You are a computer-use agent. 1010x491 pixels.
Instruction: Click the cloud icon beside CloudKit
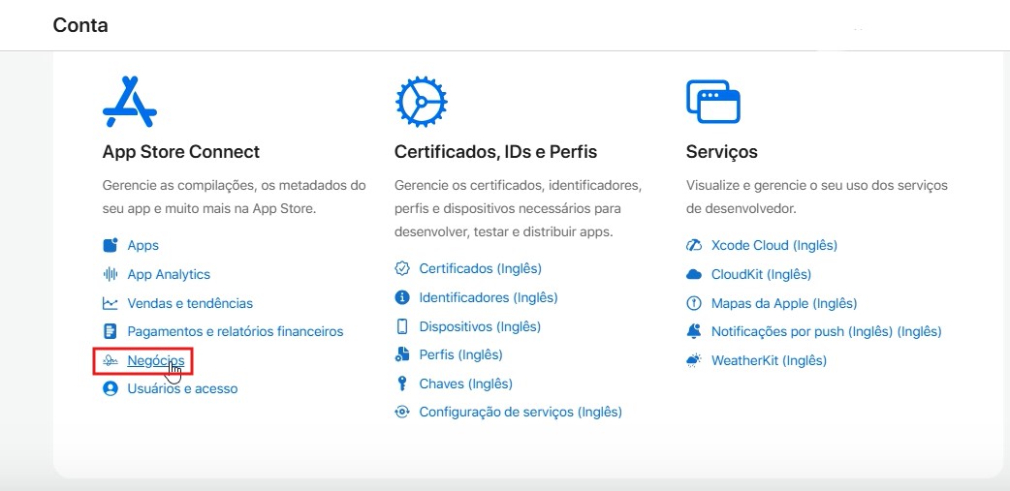click(693, 274)
